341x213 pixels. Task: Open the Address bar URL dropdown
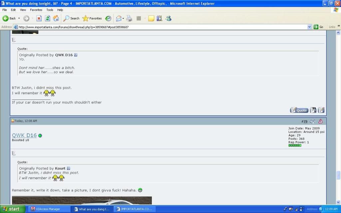point(309,27)
